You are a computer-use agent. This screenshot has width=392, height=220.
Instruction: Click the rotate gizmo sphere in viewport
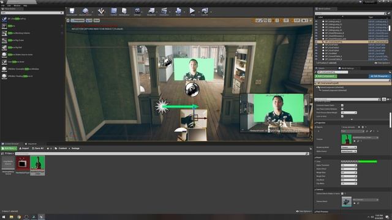tap(192, 89)
